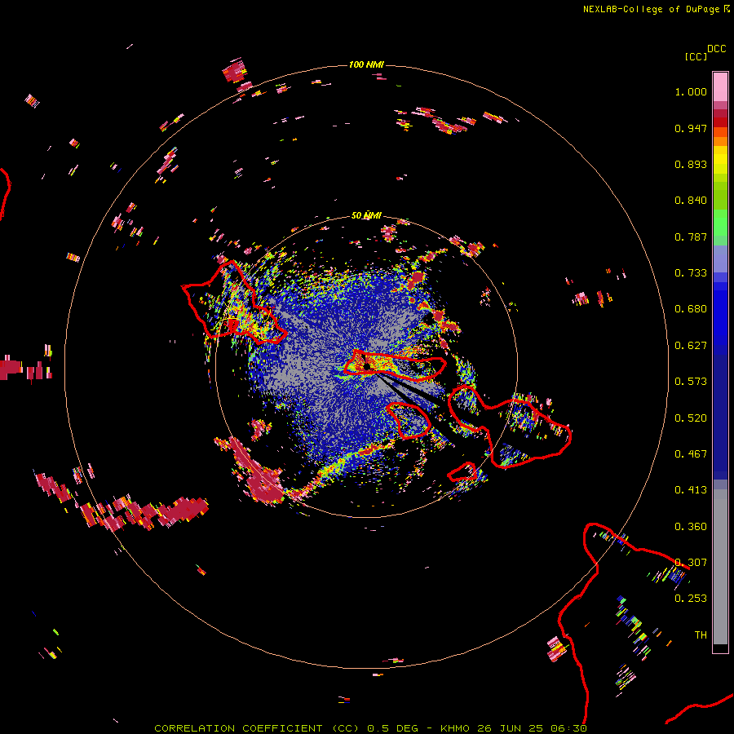
Task: Click the 0.787 scale value
Action: 691,237
